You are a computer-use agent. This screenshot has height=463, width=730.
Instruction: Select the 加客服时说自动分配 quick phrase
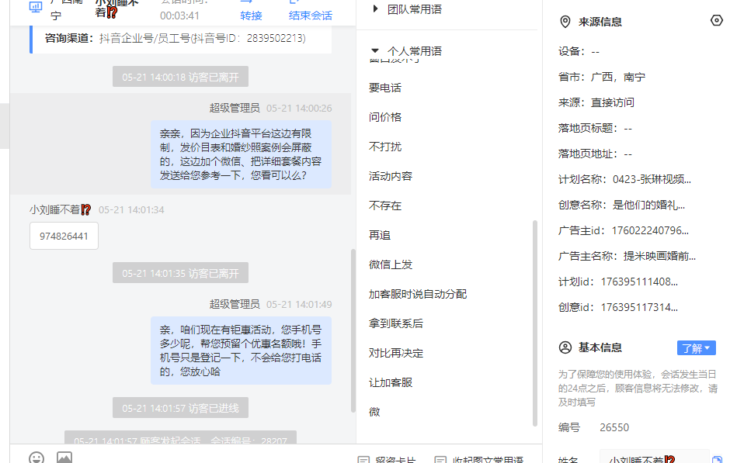[x=418, y=294]
